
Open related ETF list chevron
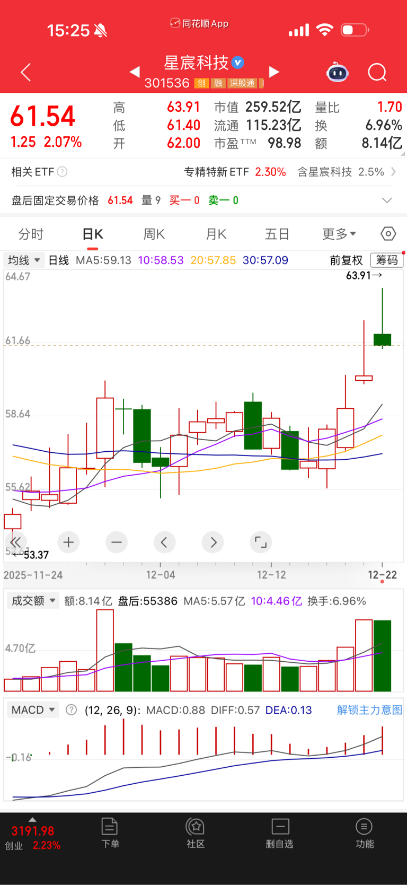click(393, 172)
